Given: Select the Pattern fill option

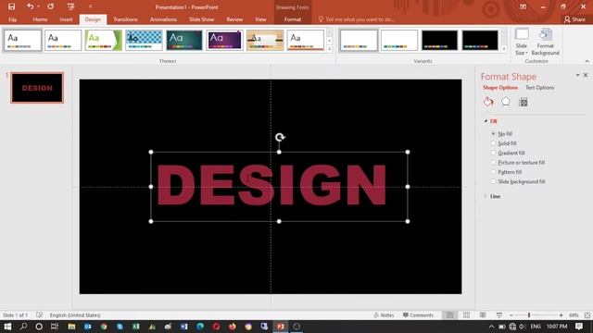Looking at the screenshot, I should coord(507,172).
